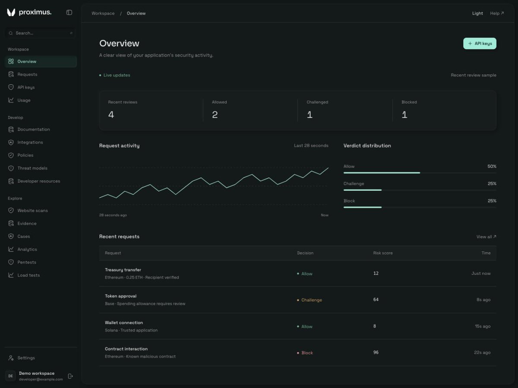
Task: Open Cases in the sidebar
Action: coord(41,236)
